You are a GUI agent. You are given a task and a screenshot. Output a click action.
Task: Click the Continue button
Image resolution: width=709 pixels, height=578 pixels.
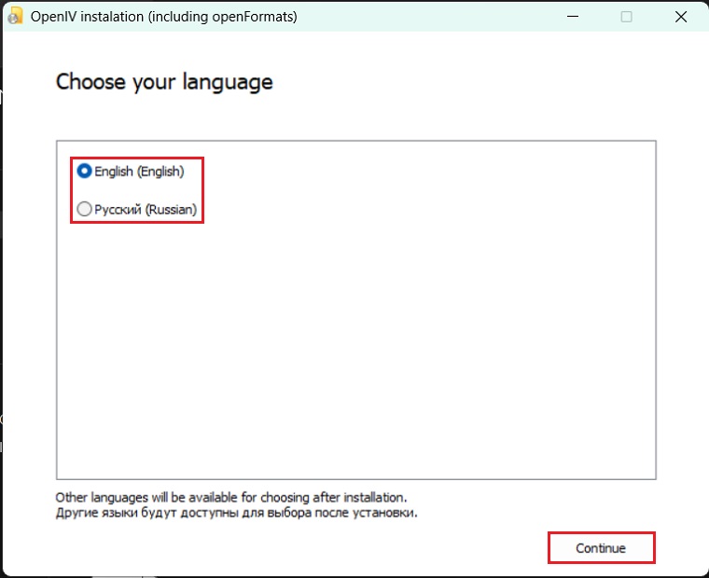click(x=601, y=548)
